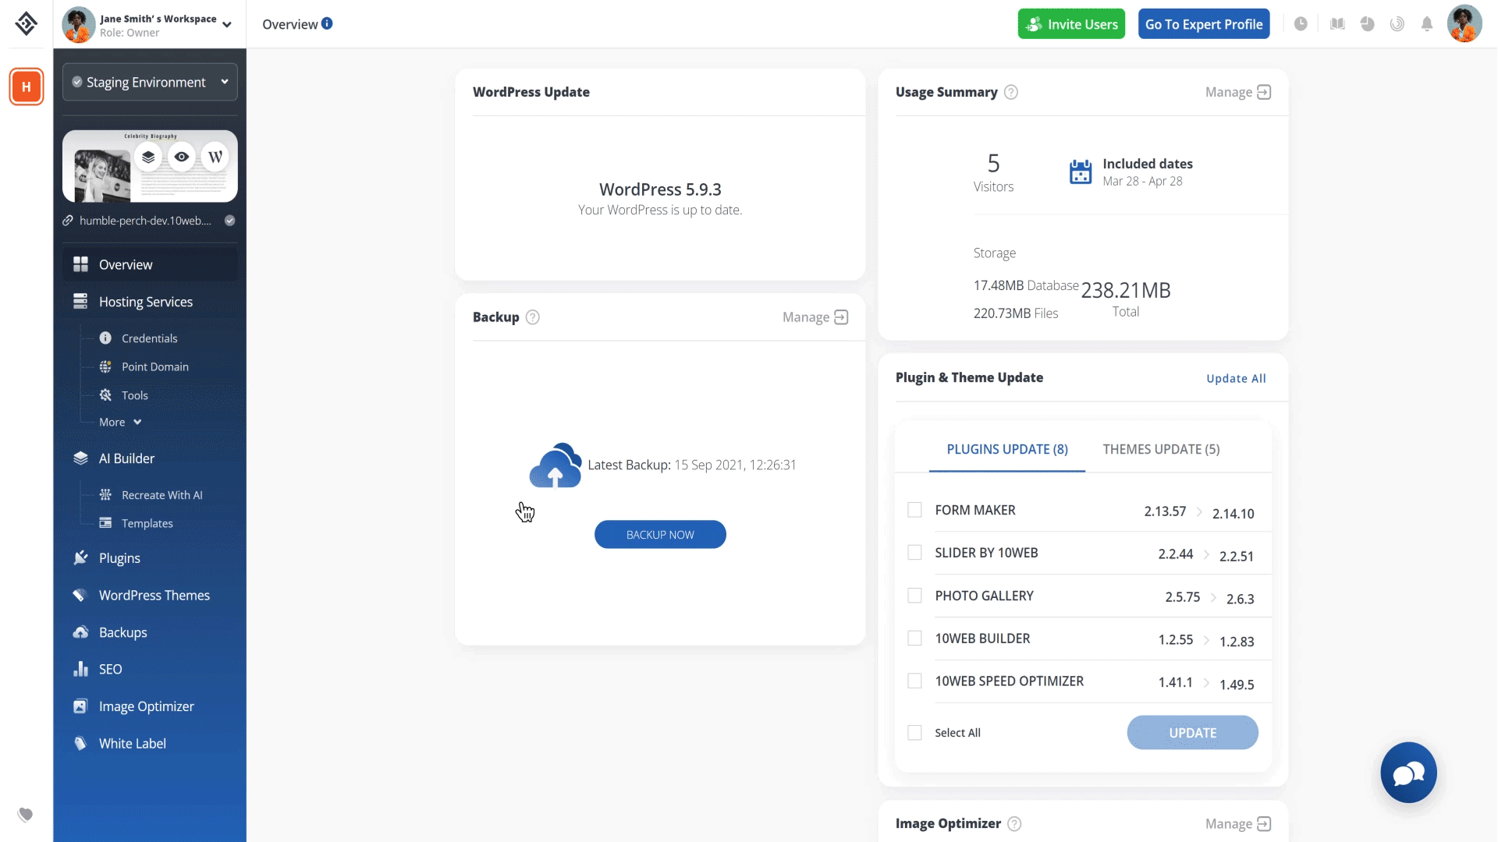
Task: Open the live chat bubble
Action: 1408,773
